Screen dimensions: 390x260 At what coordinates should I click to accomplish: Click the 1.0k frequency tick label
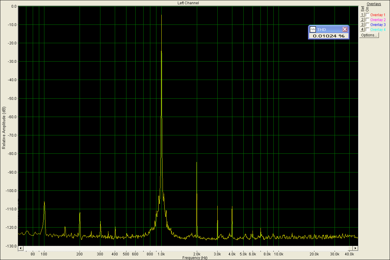[x=161, y=254]
